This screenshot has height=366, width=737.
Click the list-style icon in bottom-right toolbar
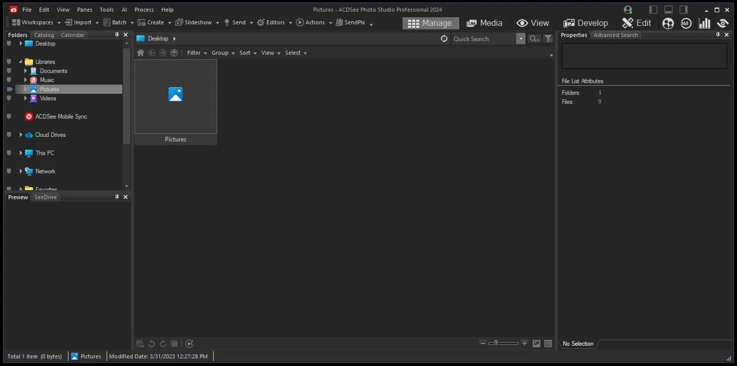548,344
